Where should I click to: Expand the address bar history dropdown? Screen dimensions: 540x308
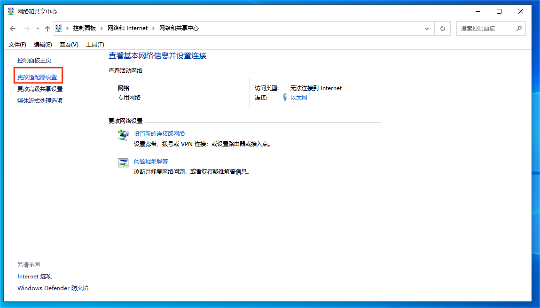point(427,29)
